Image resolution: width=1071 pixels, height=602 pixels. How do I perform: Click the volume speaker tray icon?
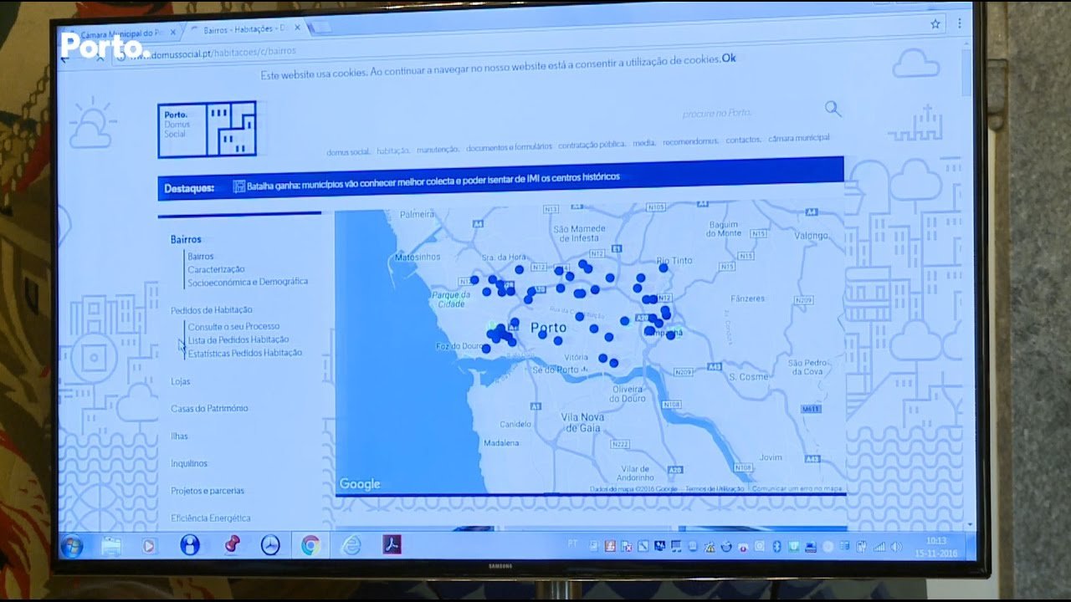896,547
